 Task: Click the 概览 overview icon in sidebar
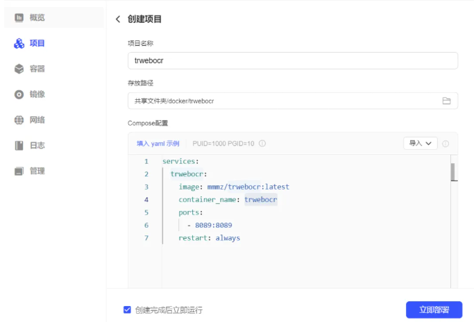point(19,17)
